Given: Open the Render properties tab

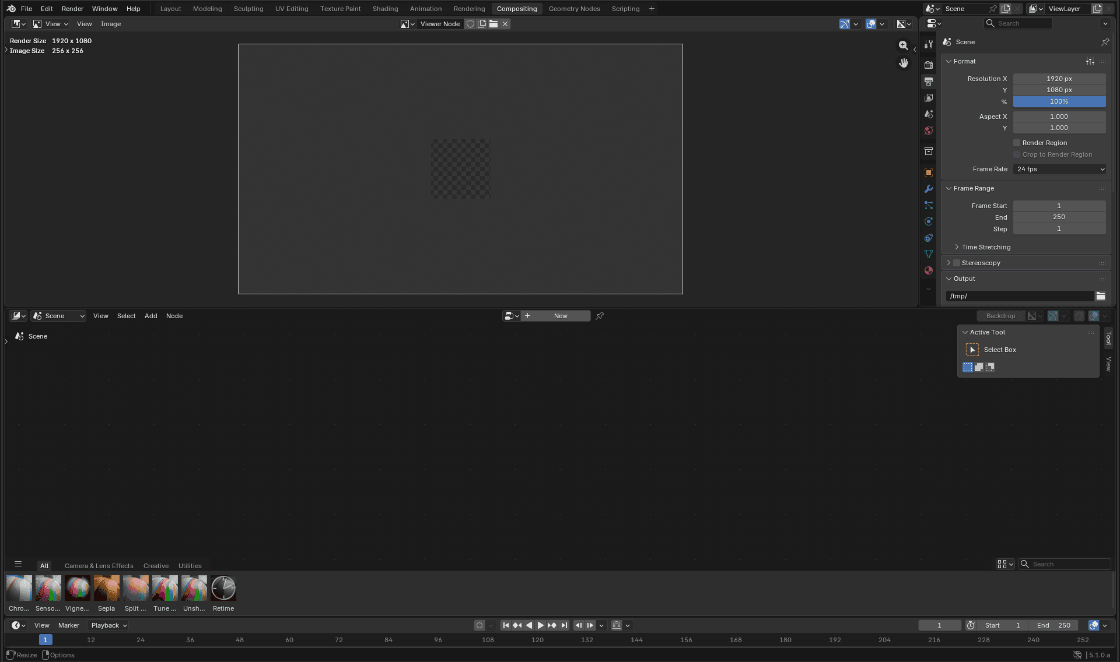Looking at the screenshot, I should [x=928, y=65].
